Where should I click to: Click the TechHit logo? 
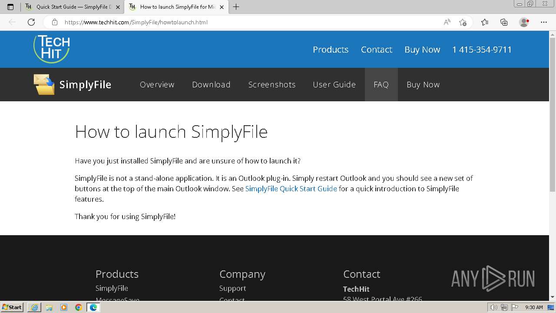(52, 49)
